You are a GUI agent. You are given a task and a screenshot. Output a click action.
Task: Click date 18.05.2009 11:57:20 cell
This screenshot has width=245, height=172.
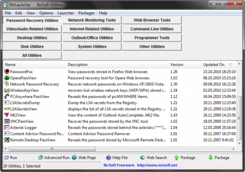click(x=219, y=121)
